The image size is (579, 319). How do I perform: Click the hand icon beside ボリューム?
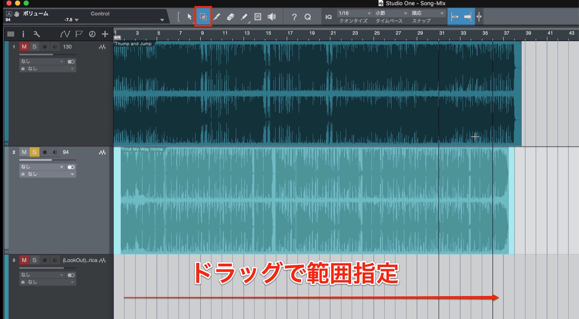[17, 14]
